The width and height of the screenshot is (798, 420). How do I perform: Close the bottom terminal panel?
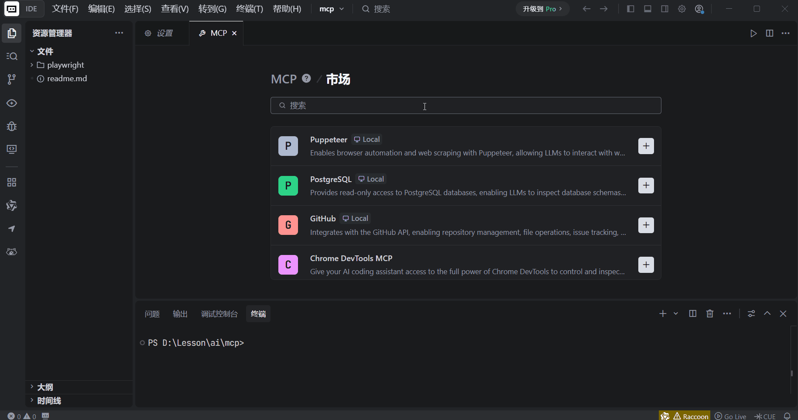(x=783, y=314)
